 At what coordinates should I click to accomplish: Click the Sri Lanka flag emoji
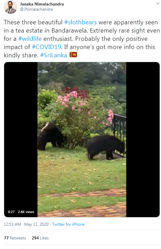73,55
